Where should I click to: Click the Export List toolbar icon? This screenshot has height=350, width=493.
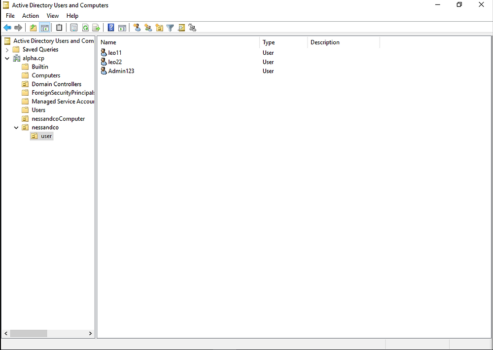96,28
